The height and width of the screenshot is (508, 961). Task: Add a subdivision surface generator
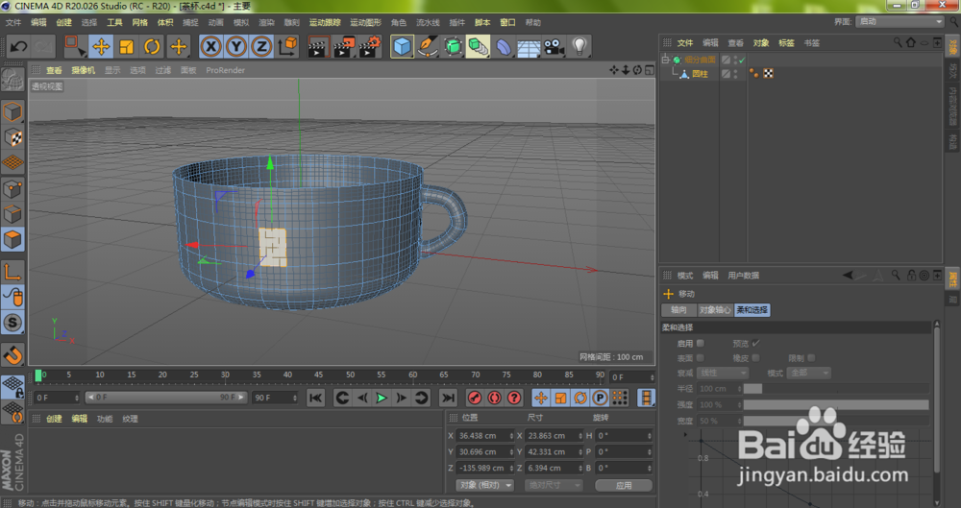453,46
